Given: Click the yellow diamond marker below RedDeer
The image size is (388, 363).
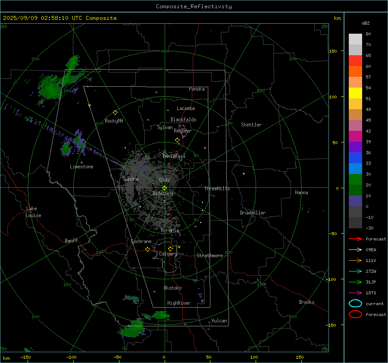Looking at the screenshot, I should click(x=177, y=140).
